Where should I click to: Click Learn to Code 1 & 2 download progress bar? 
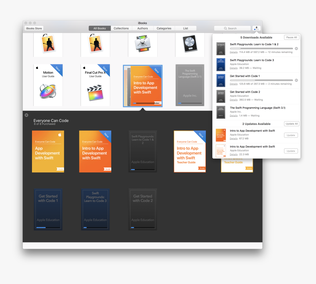point(261,48)
